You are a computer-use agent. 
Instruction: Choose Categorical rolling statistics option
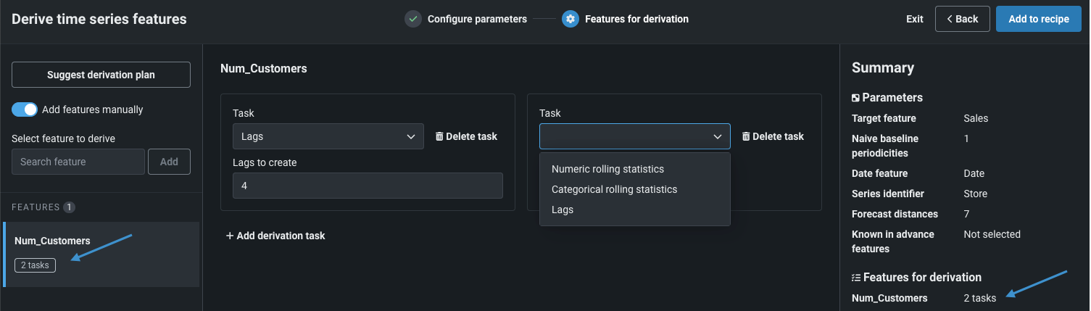point(614,189)
